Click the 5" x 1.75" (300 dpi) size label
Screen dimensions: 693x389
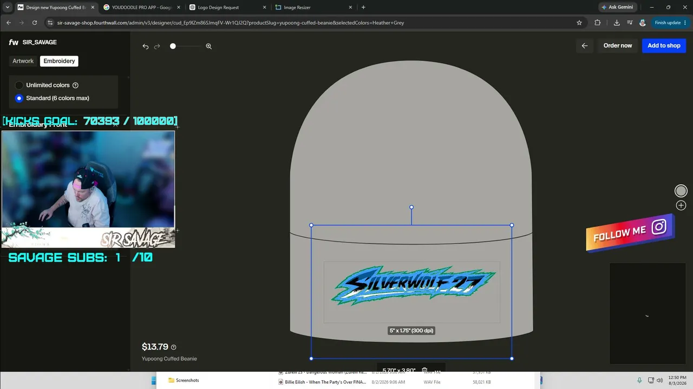[x=411, y=331]
